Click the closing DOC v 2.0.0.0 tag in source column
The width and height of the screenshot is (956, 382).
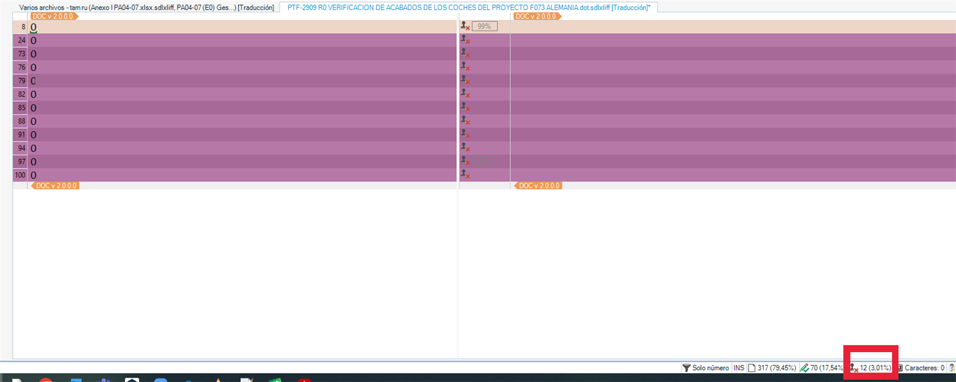[x=54, y=185]
